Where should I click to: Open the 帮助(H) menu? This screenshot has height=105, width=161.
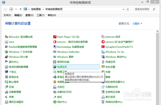[x=52, y=15]
